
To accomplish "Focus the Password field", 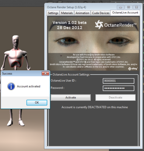I will tap(118, 88).
